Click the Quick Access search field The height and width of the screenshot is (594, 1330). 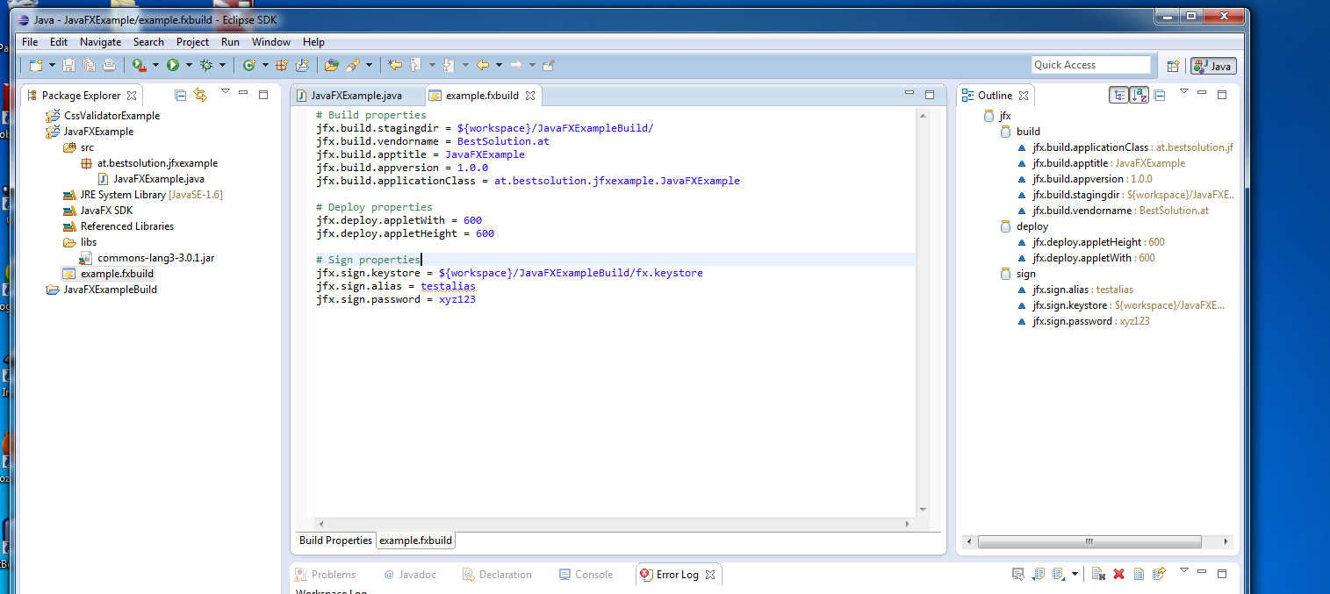point(1090,65)
